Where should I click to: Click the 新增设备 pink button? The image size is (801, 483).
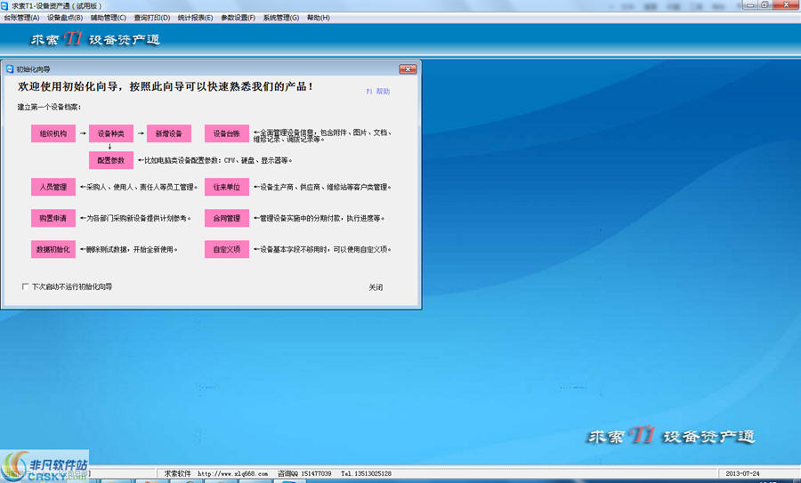pyautogui.click(x=168, y=133)
